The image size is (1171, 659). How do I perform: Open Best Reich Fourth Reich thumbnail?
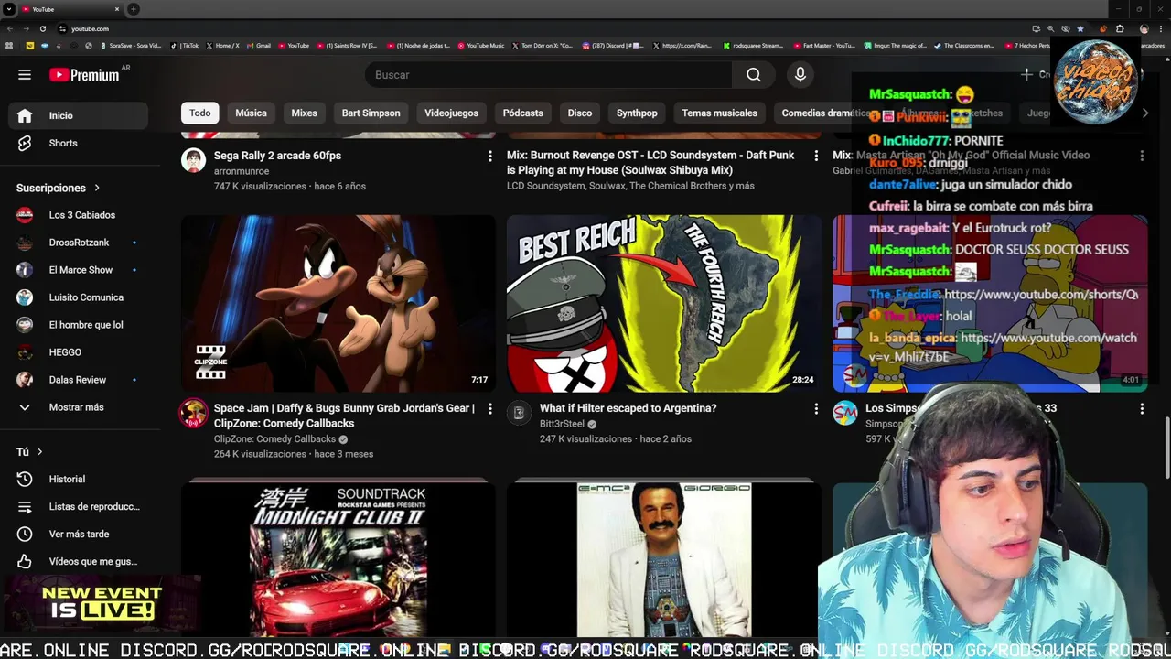tap(664, 303)
